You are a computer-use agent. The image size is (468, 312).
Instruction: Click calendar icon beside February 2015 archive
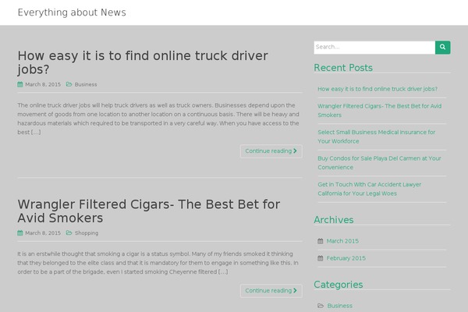(321, 258)
